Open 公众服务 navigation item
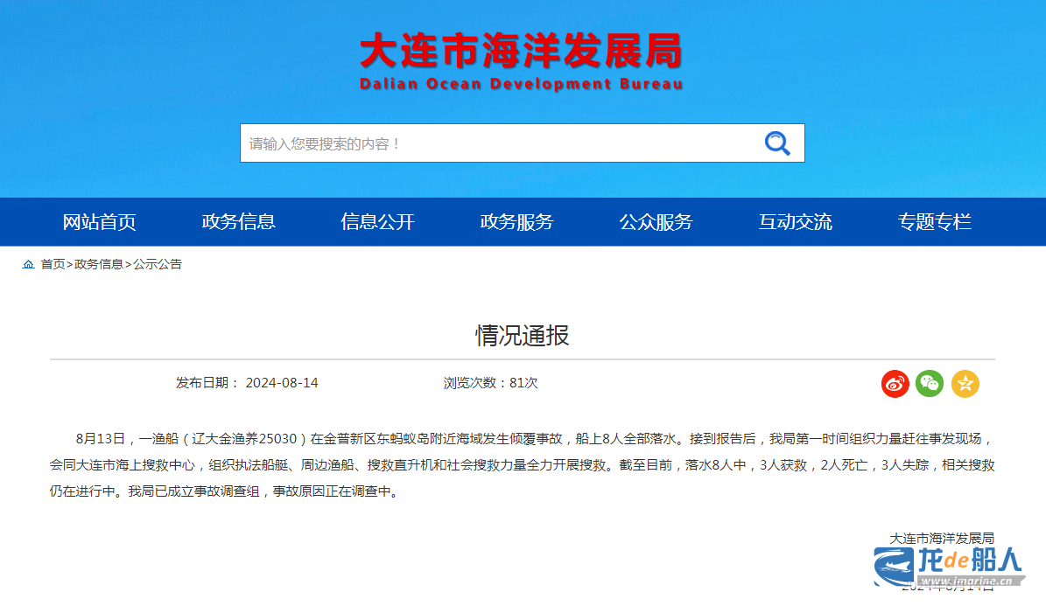The height and width of the screenshot is (606, 1046). click(x=656, y=222)
